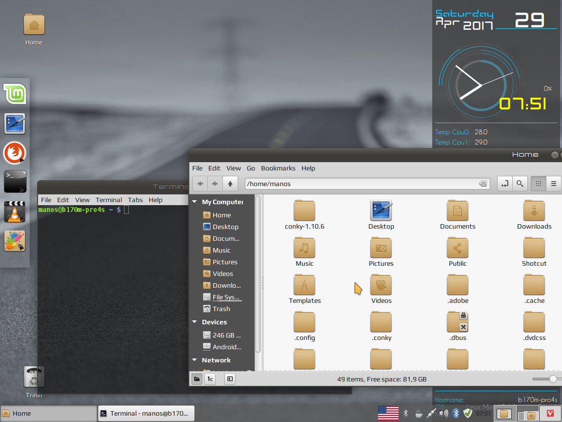This screenshot has width=562, height=422.
Task: Switch to the Home taskbar window button
Action: coord(49,413)
